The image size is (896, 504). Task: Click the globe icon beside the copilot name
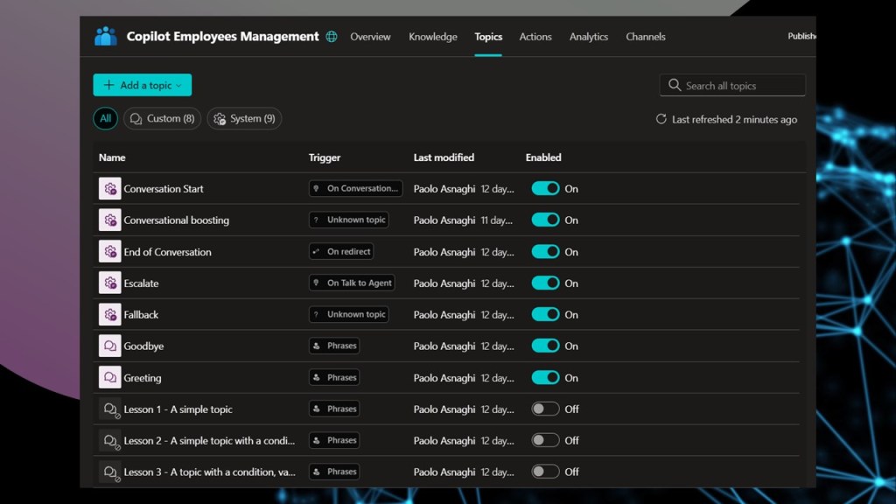pos(332,37)
